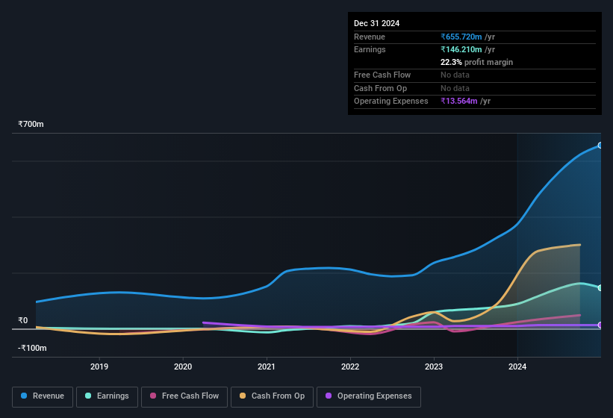This screenshot has width=613, height=418.
Task: Toggle the Operating Expenses legend button
Action: [x=369, y=396]
